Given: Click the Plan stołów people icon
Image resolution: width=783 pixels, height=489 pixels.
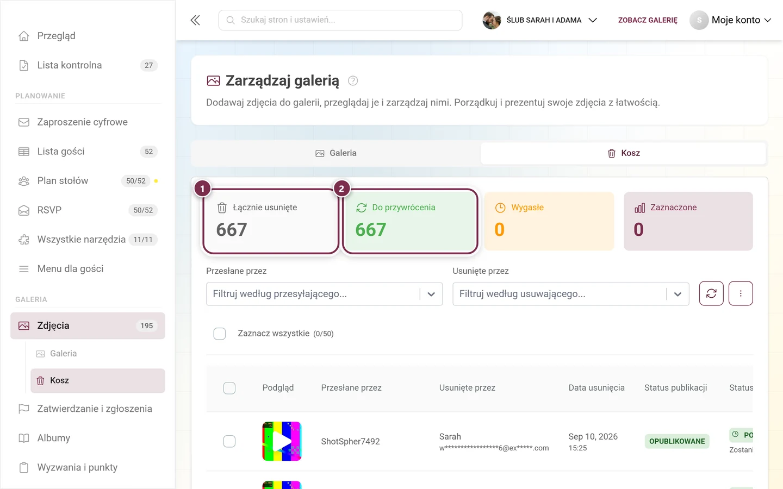Looking at the screenshot, I should (x=24, y=181).
